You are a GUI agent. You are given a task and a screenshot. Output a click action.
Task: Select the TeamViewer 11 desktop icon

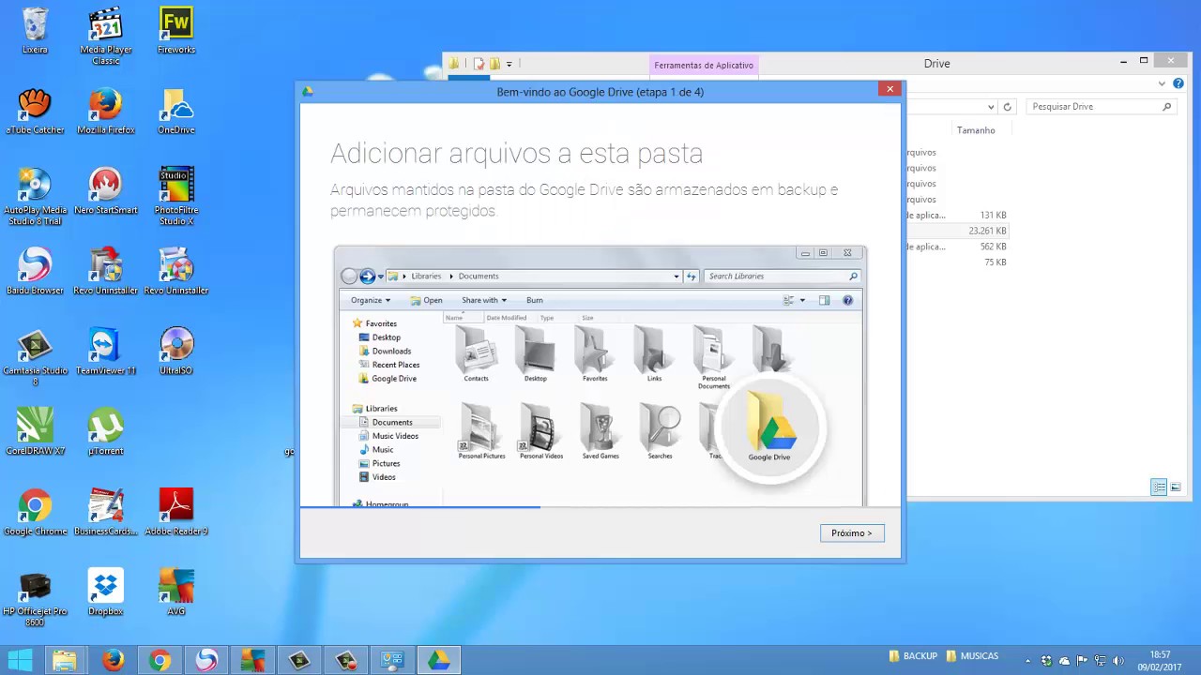(105, 352)
